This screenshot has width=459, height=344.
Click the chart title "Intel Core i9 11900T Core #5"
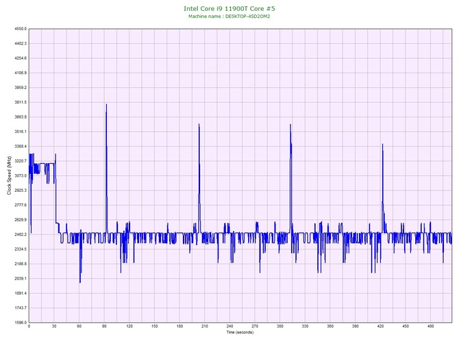pos(229,8)
